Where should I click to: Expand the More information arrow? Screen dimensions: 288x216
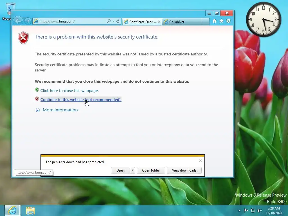click(x=38, y=110)
